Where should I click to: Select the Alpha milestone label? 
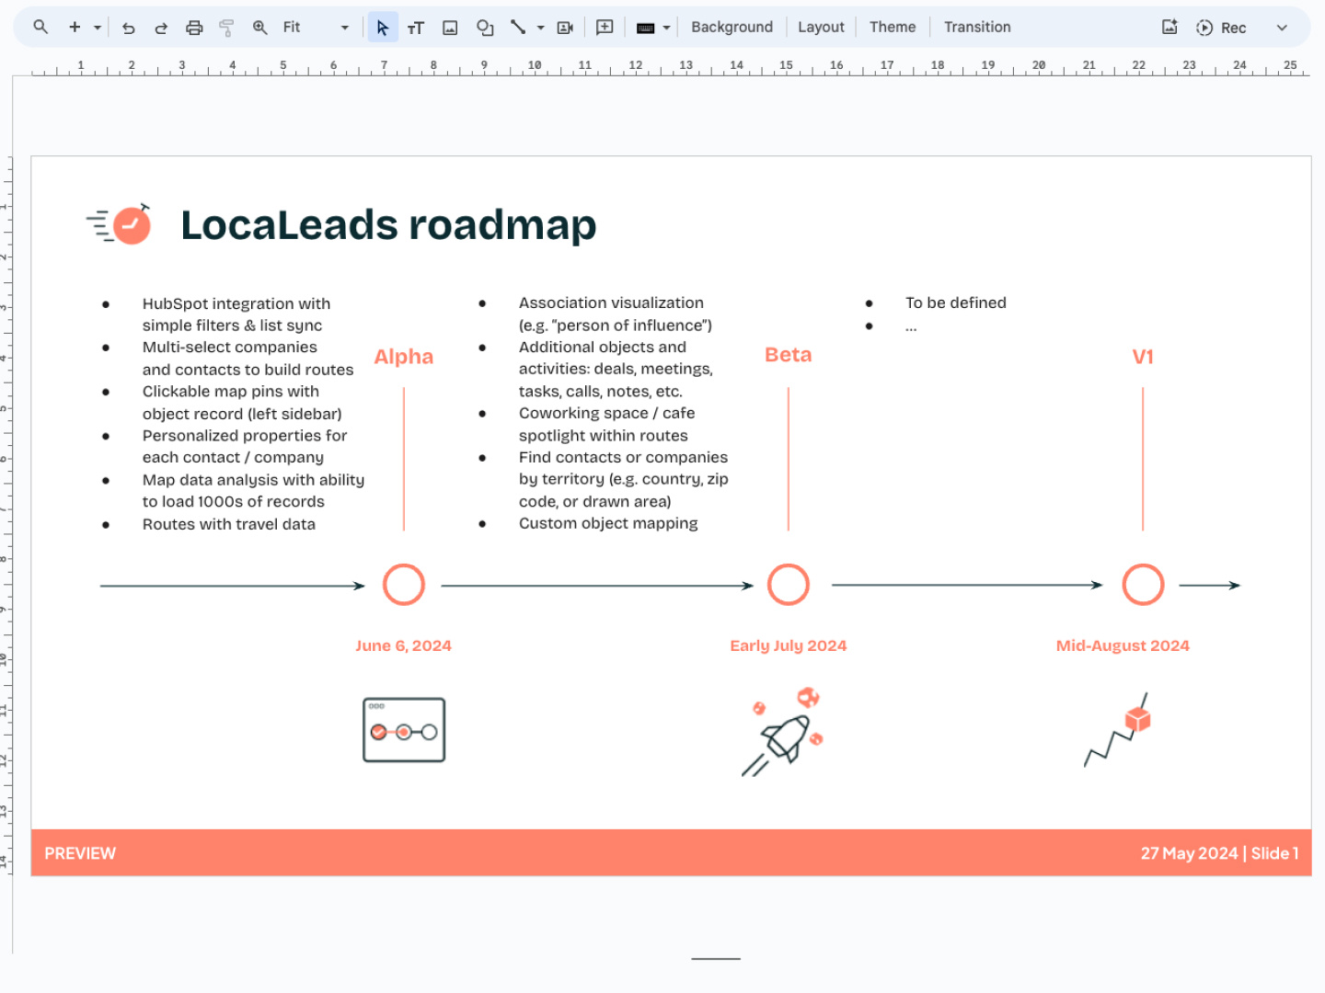[403, 357]
